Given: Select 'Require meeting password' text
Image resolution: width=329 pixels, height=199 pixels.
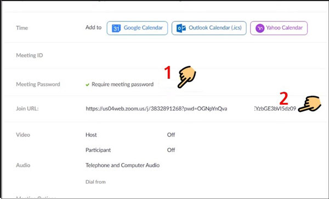Looking at the screenshot, I should pos(122,84).
